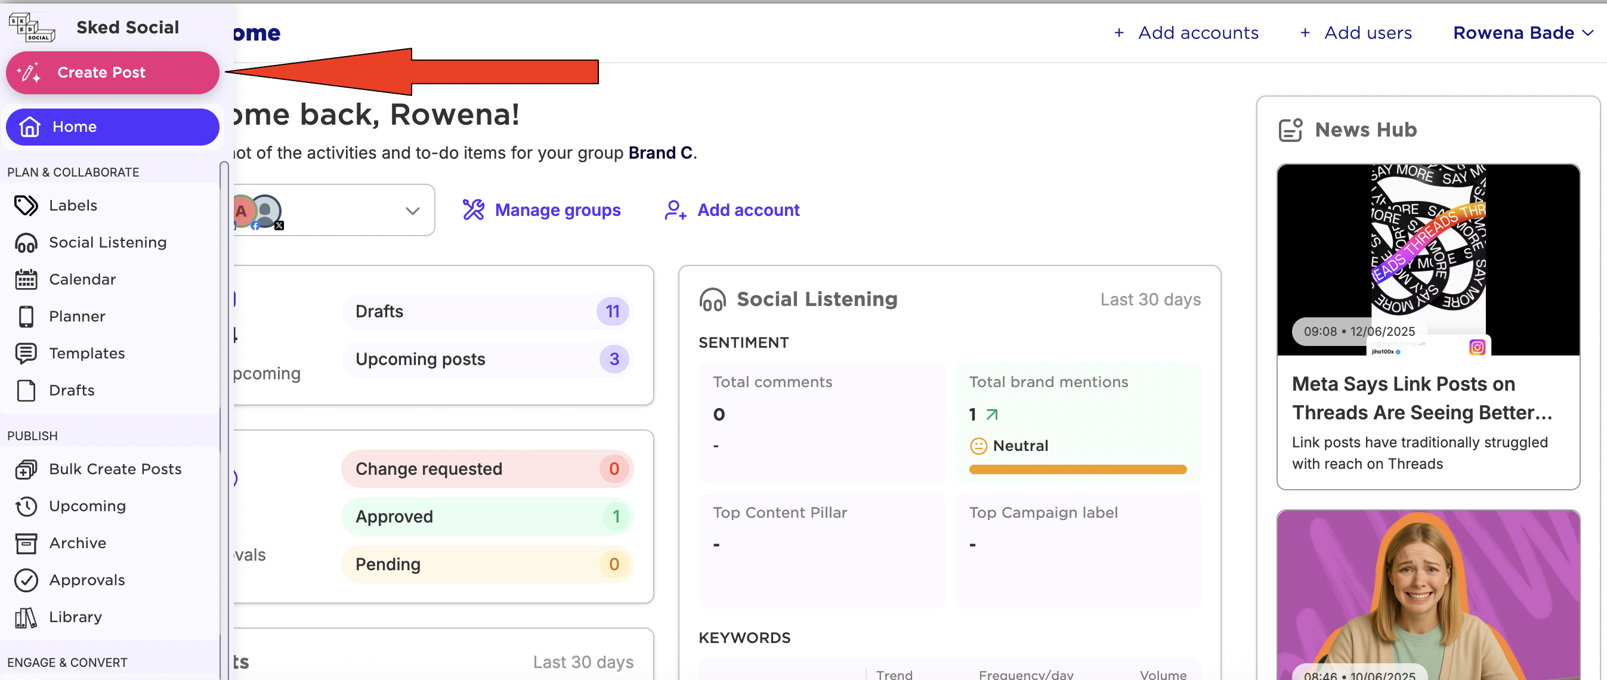Screen dimensions: 1607x680
Task: Click the Instagram badge on Threads article
Action: coord(1477,347)
